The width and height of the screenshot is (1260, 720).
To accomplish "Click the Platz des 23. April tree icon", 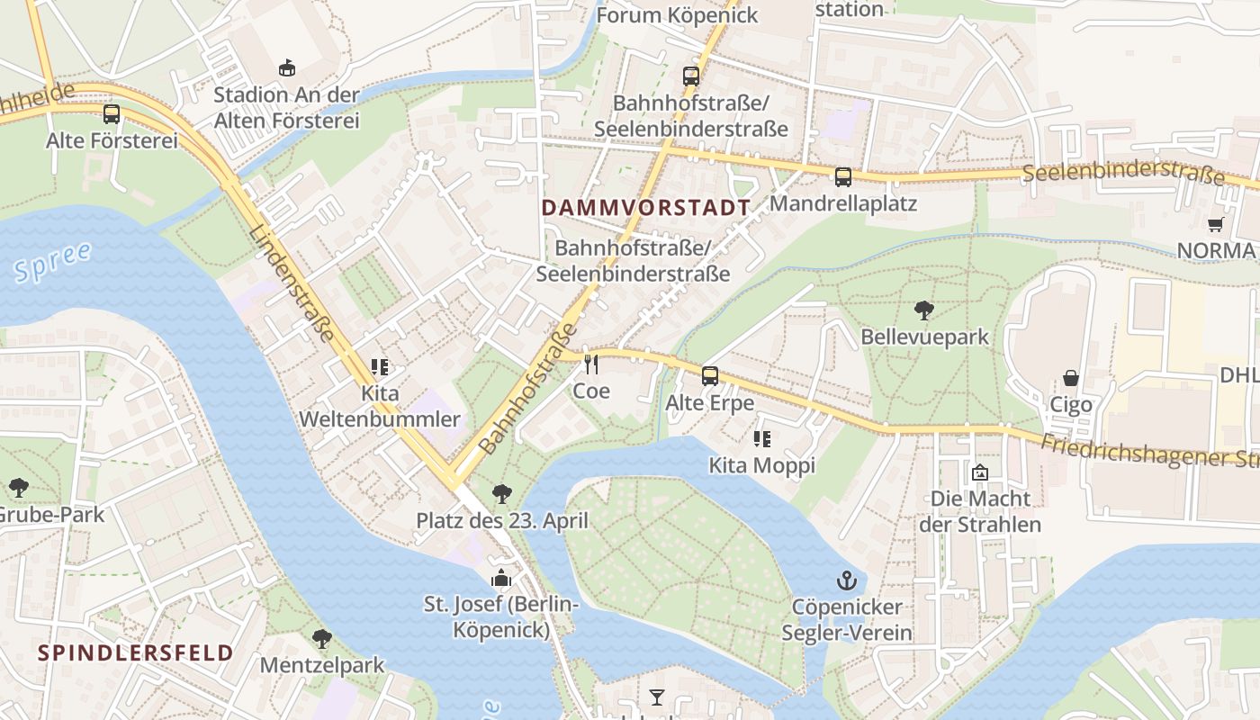I will click(502, 493).
